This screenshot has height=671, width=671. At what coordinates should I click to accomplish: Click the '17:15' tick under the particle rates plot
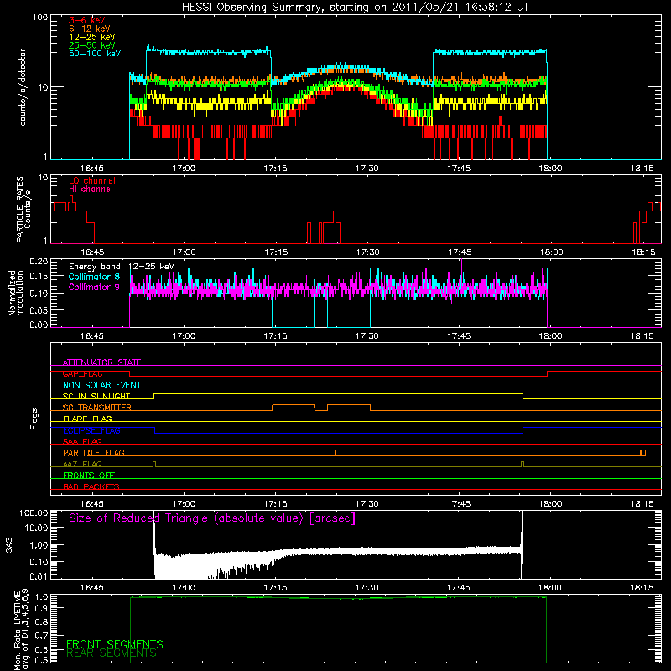click(276, 252)
